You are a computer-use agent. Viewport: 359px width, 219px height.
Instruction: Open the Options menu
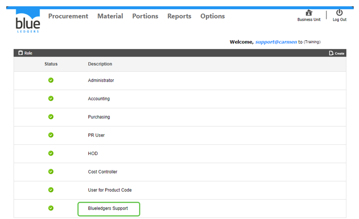[x=213, y=16]
